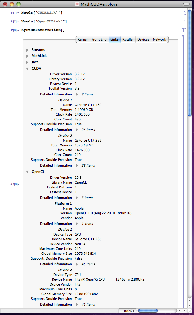Screen dimensions: 194x315
Task: Expand CUDA GTX 285 detailed 28 items
Action: point(77,166)
